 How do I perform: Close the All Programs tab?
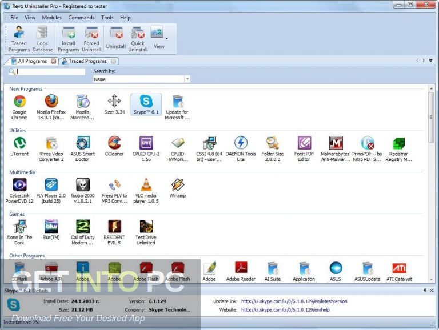(x=53, y=61)
